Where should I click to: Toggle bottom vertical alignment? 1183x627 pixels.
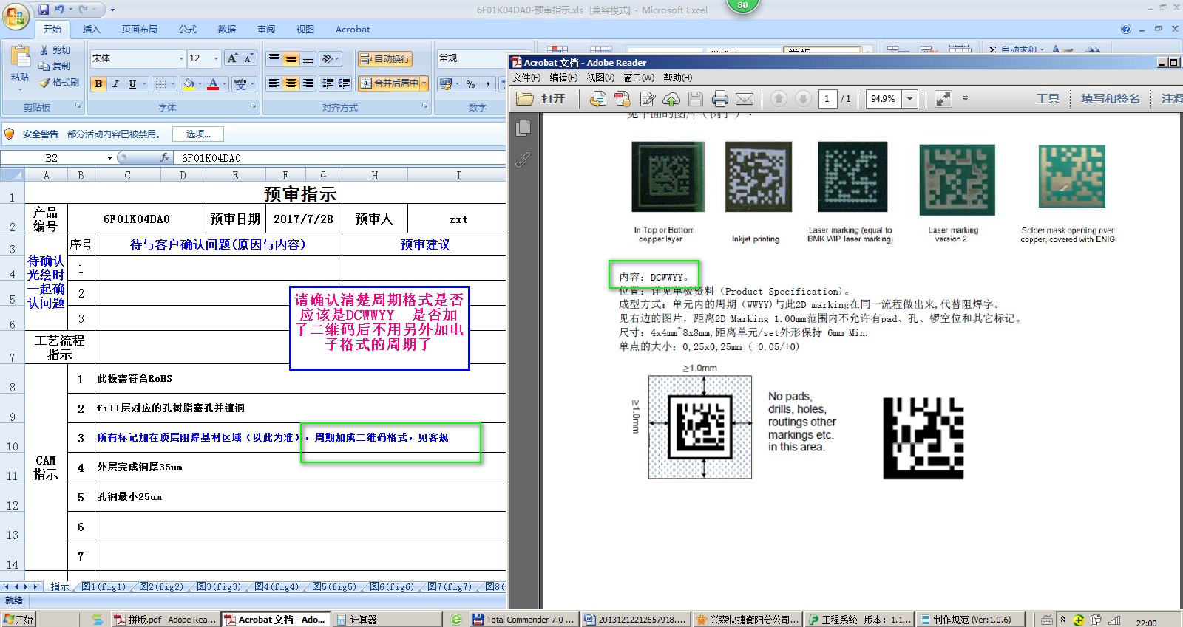[x=308, y=59]
